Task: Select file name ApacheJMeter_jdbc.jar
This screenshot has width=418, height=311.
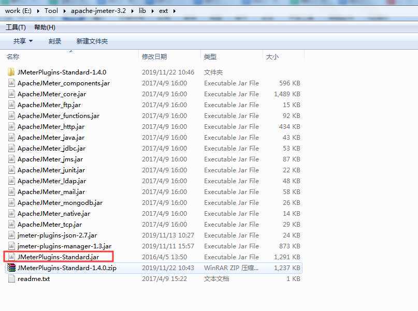Action: [52, 149]
